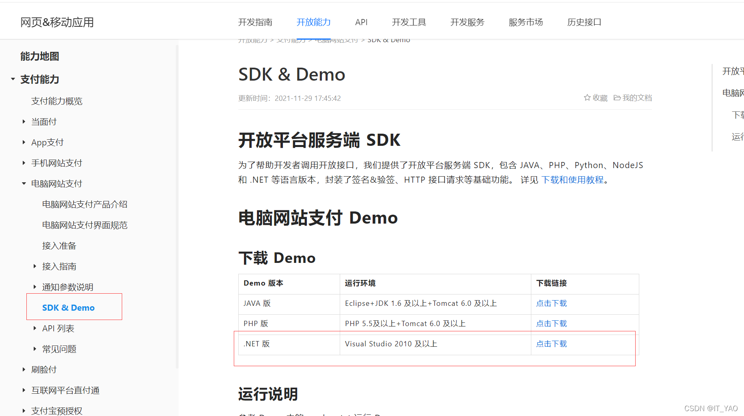Select SDK & Demo in the sidebar
This screenshot has width=744, height=416.
pyautogui.click(x=68, y=307)
